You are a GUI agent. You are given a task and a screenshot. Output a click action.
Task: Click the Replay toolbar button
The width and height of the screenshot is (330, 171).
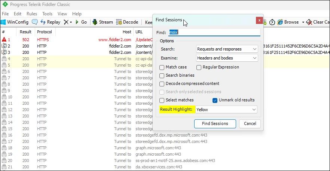[50, 22]
